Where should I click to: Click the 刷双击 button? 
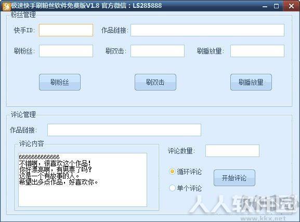pos(155,82)
